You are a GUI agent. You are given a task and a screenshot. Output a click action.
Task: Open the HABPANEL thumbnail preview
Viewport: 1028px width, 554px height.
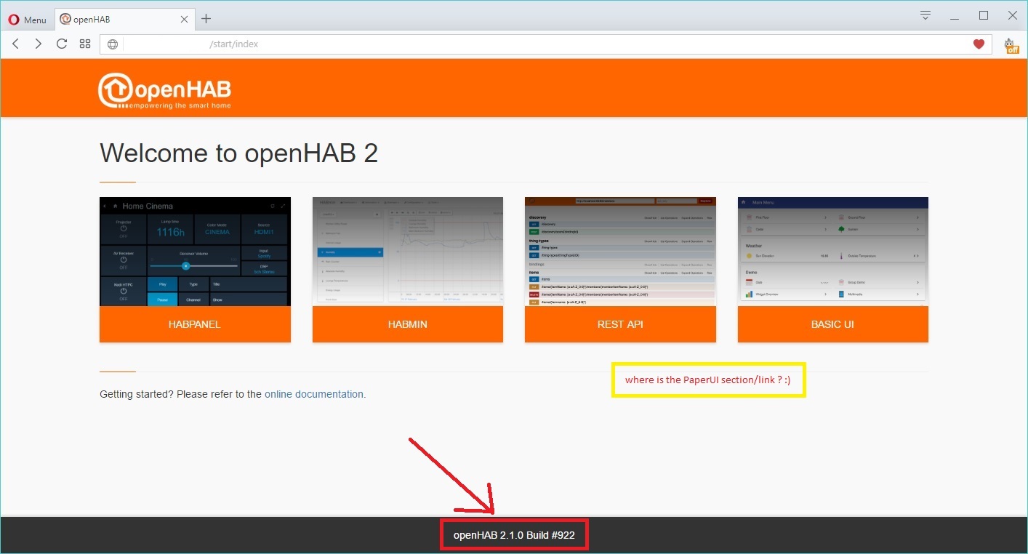coord(195,252)
